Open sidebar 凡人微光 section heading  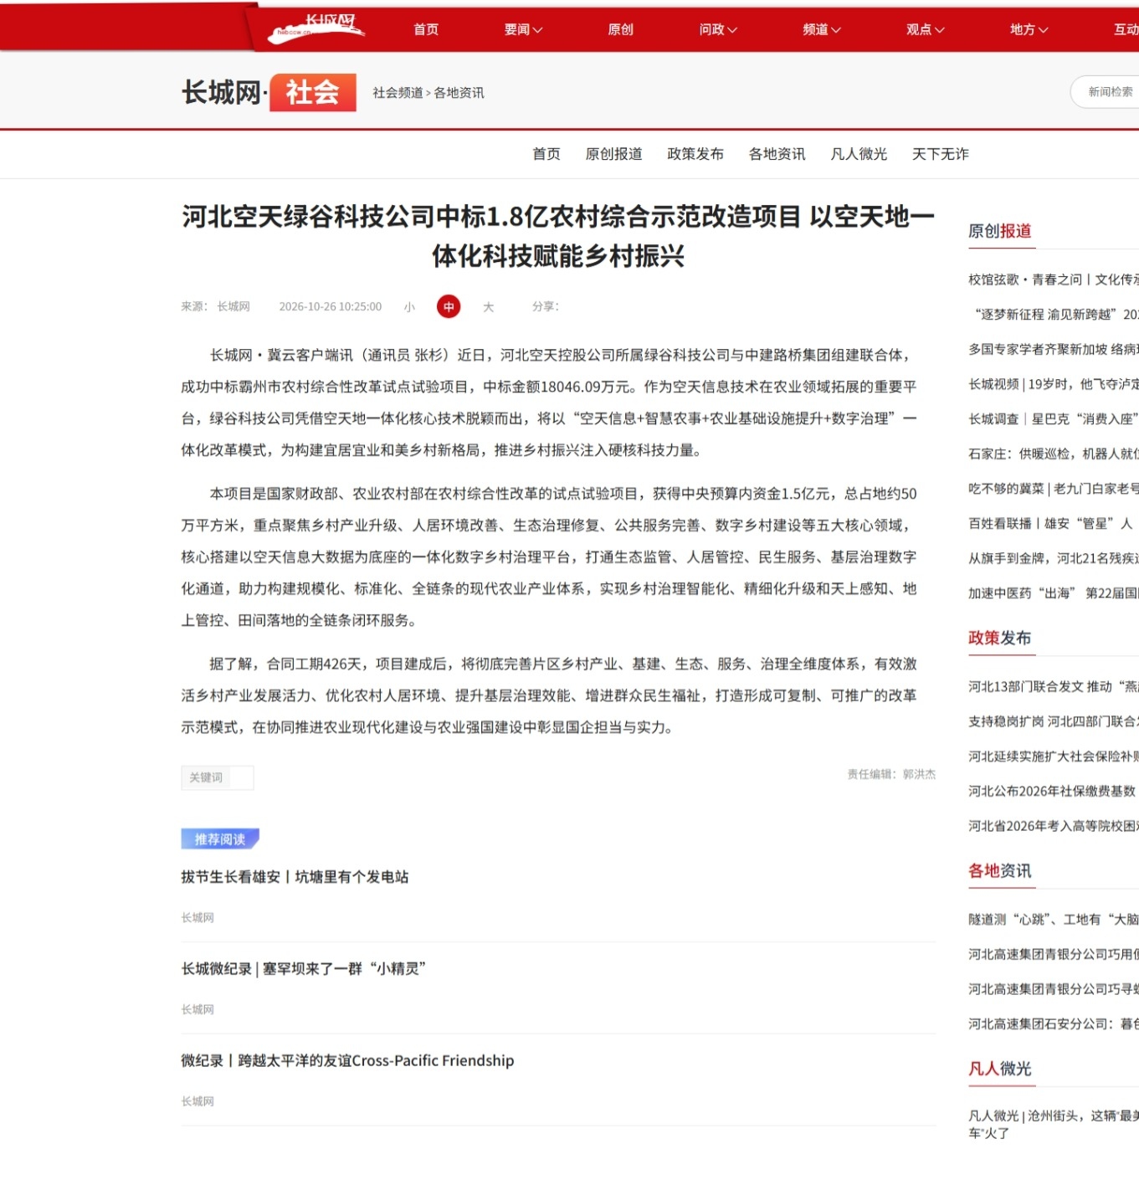pos(999,1069)
